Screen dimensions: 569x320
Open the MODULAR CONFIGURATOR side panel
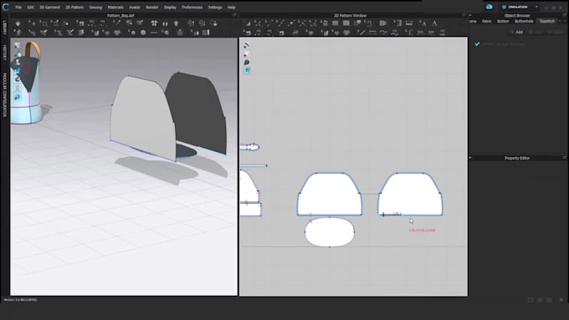5,95
